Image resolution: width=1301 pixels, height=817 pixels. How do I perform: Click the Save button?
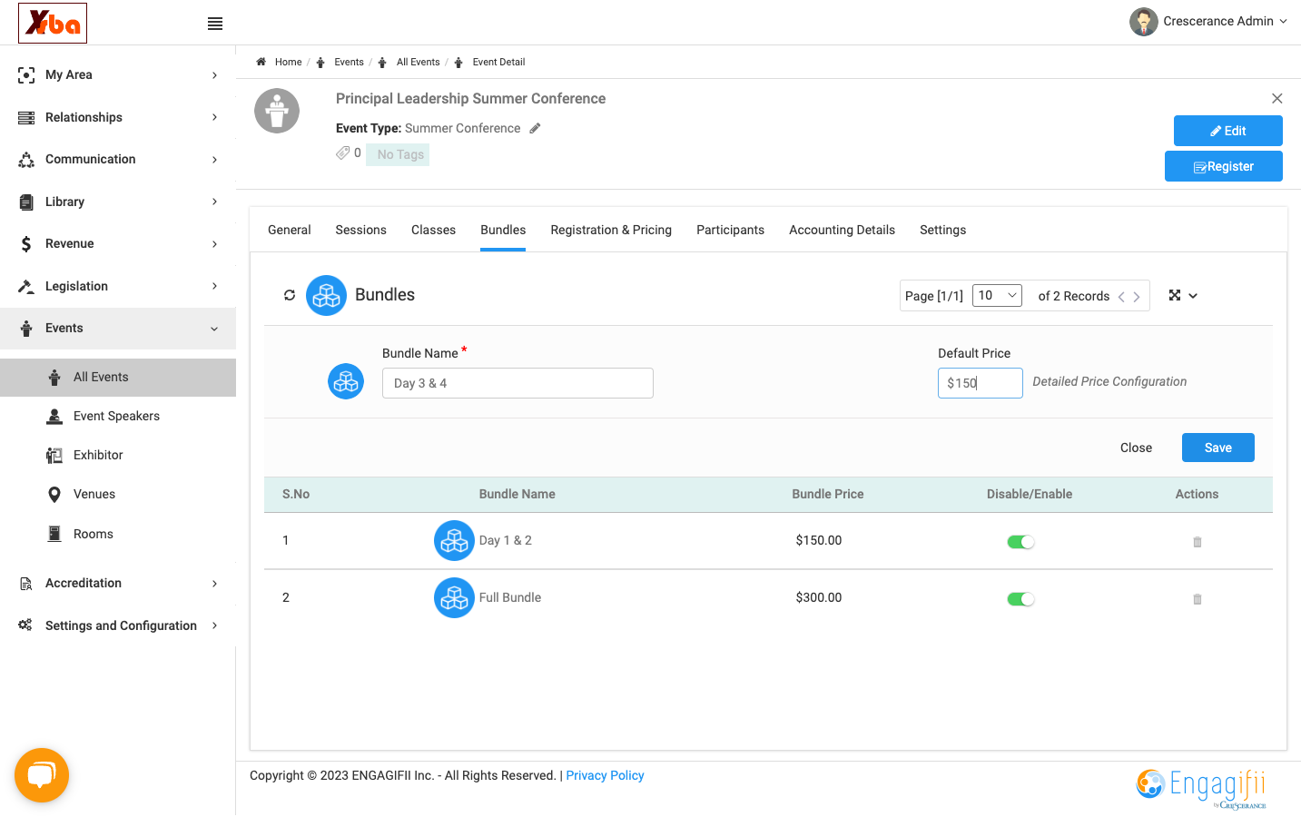[x=1217, y=448]
